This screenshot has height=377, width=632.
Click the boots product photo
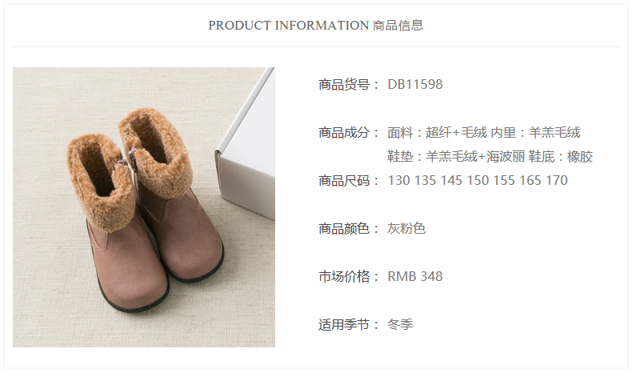click(144, 207)
